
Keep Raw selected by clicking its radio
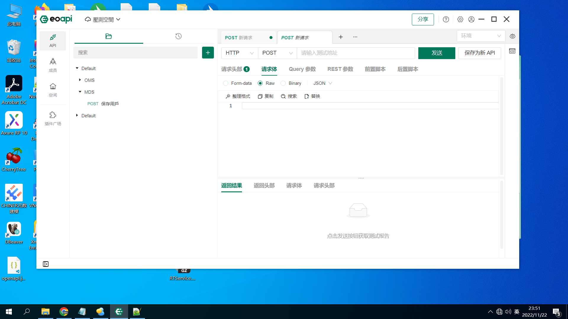click(x=260, y=83)
